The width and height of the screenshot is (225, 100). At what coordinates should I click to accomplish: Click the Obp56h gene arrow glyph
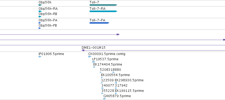point(40,5)
